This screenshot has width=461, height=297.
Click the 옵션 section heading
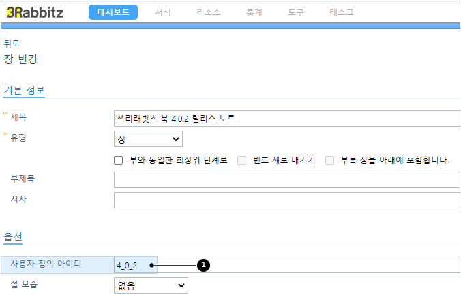tap(13, 237)
